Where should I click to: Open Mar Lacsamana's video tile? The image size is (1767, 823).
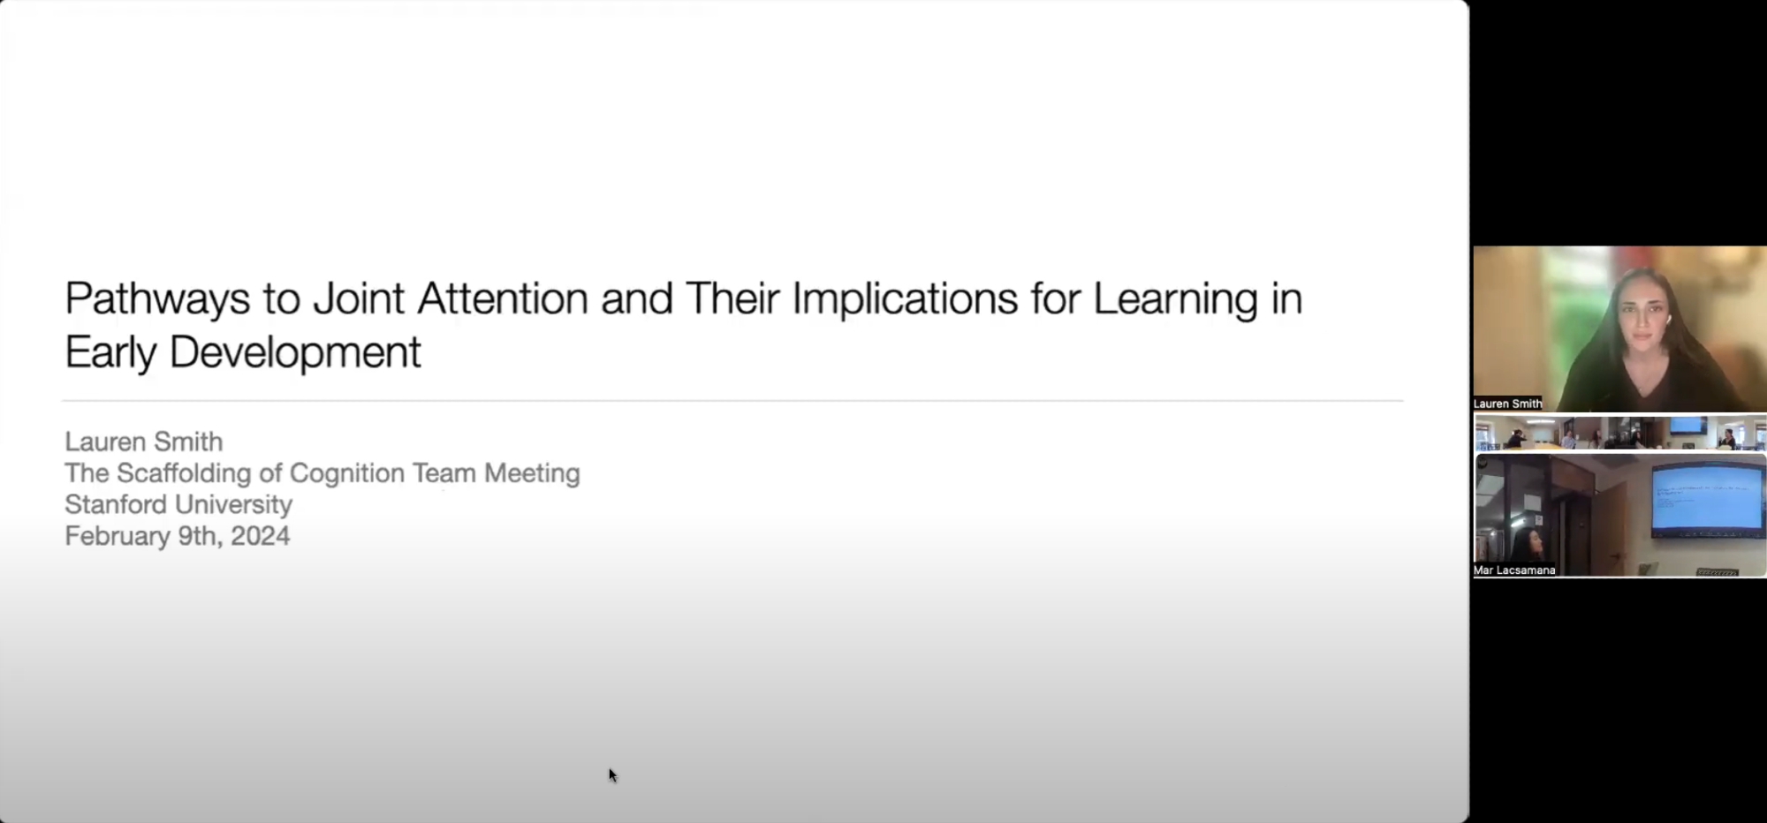pos(1619,515)
